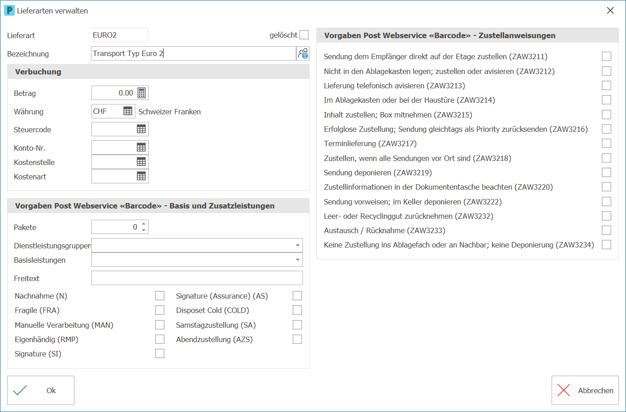626x412 pixels.
Task: Click the green checkmark Ok button
Action: click(41, 390)
